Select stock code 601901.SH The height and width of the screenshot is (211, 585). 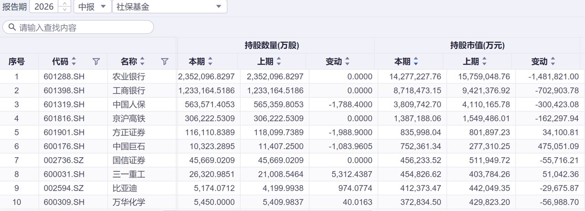64,132
